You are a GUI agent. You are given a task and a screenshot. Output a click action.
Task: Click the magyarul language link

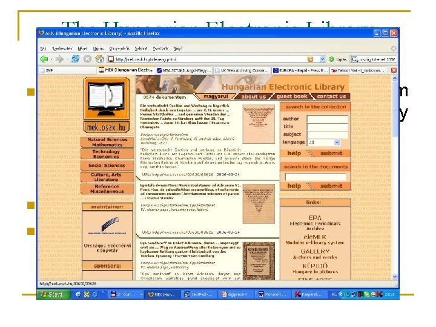pos(216,96)
